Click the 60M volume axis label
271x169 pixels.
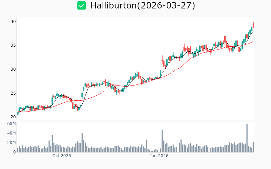[12, 124]
